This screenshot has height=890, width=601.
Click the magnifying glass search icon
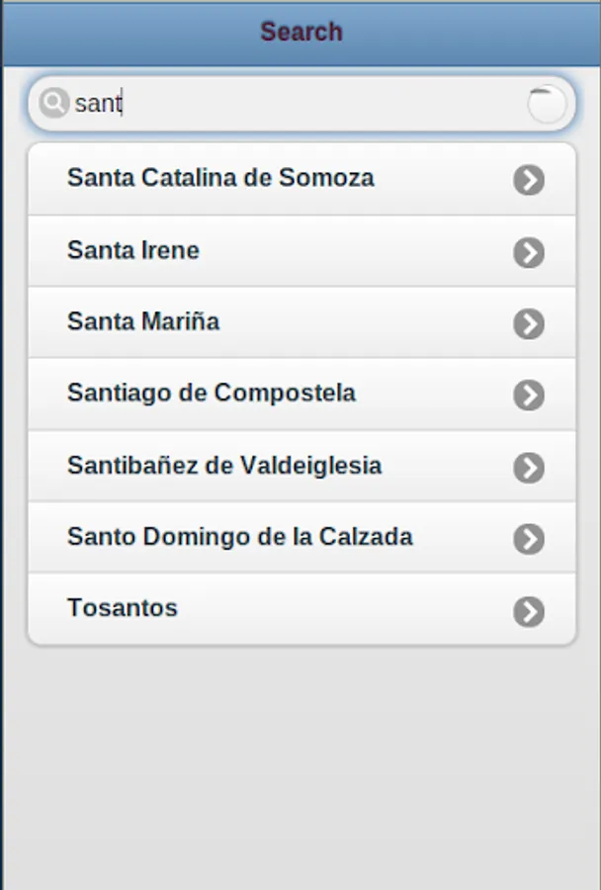coord(53,103)
